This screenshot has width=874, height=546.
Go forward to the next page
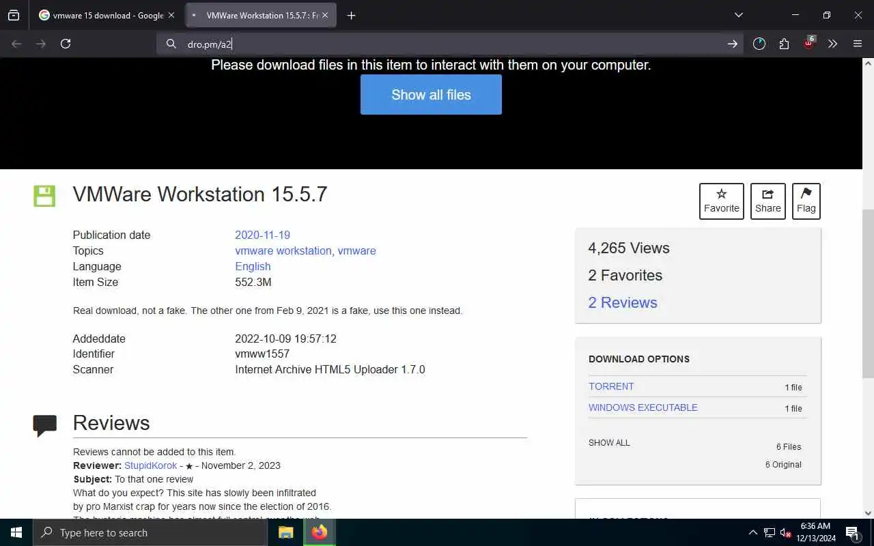pyautogui.click(x=41, y=44)
